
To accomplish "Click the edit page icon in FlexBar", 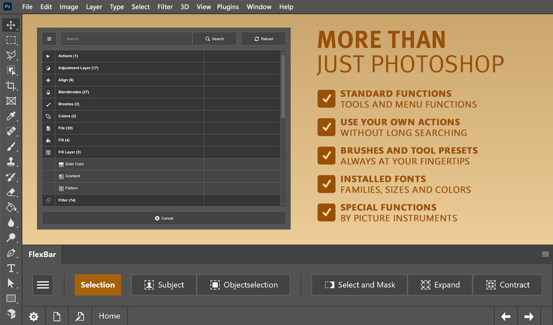I will click(81, 316).
